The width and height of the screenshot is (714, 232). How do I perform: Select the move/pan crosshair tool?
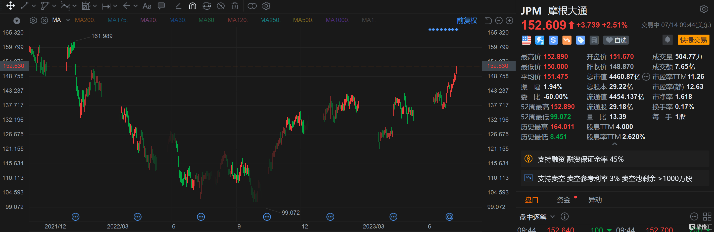click(x=11, y=6)
